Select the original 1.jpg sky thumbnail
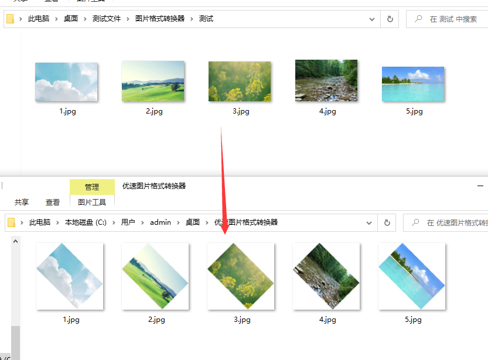Image resolution: width=488 pixels, height=360 pixels. point(66,82)
